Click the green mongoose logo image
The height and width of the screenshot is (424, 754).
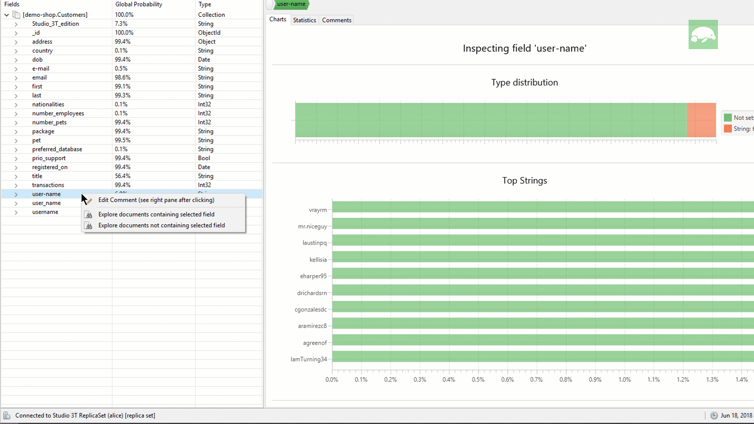pyautogui.click(x=703, y=35)
